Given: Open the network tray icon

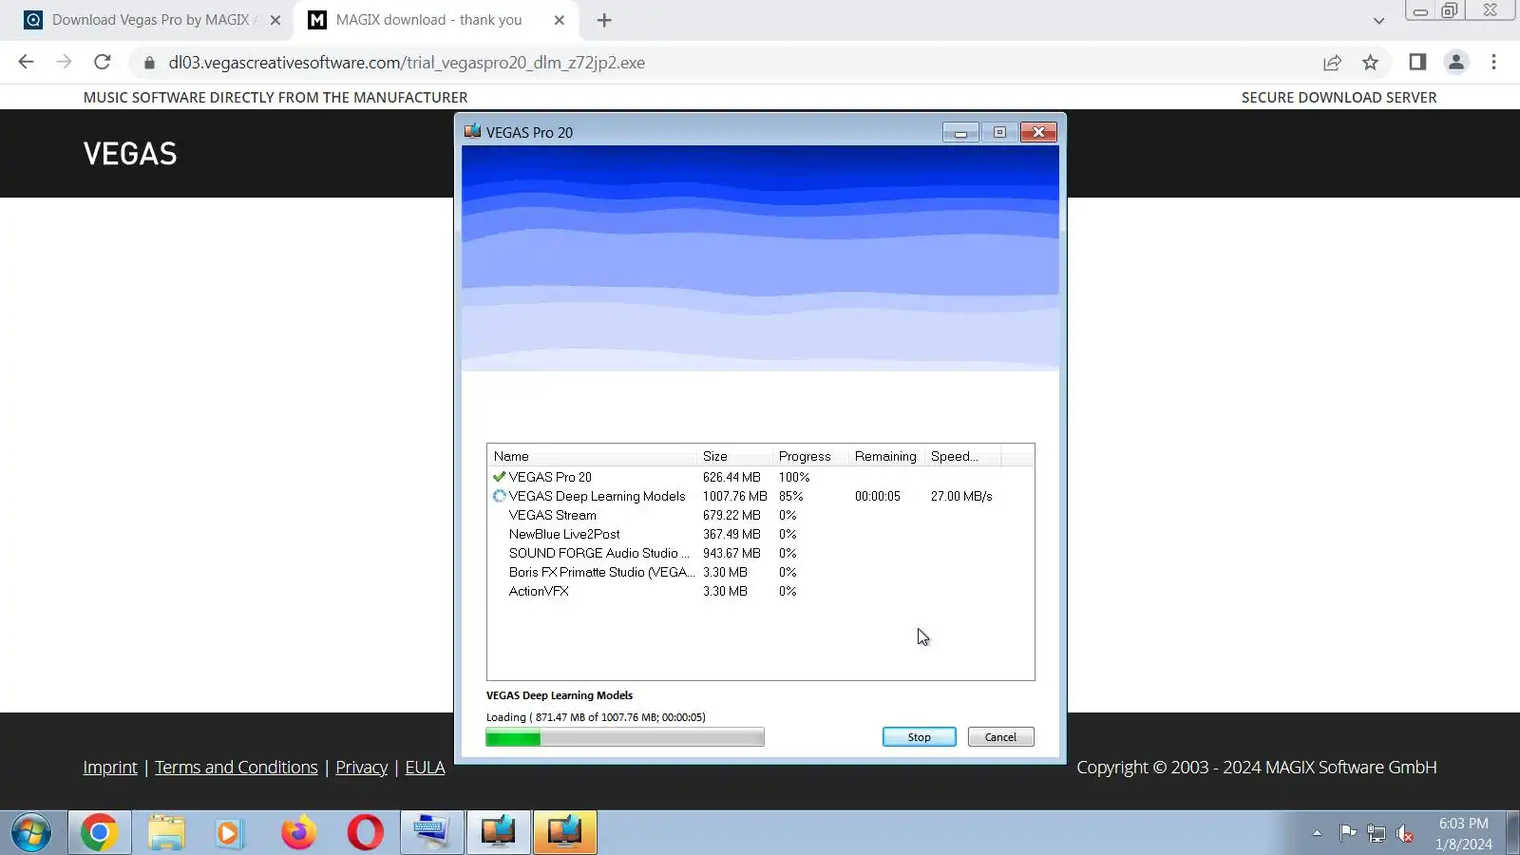Looking at the screenshot, I should tap(1377, 834).
